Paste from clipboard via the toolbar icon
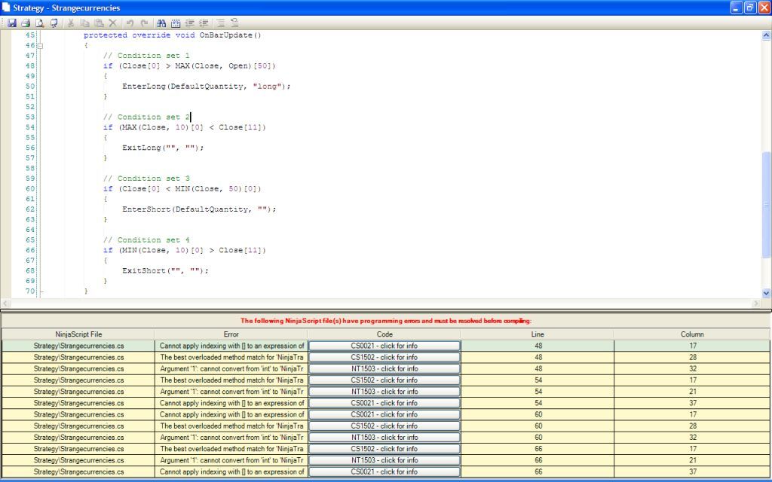 [99, 23]
